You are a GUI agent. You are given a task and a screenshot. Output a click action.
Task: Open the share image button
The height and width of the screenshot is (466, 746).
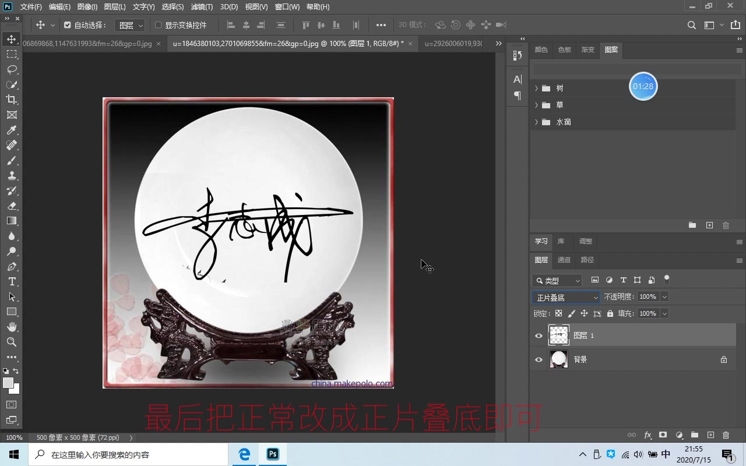pos(735,25)
